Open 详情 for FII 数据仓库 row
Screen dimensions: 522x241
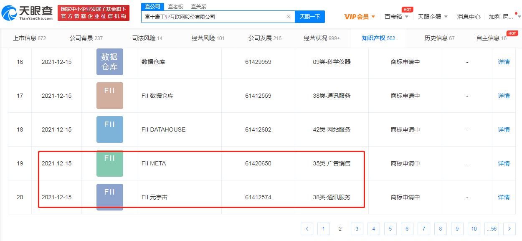tap(504, 96)
